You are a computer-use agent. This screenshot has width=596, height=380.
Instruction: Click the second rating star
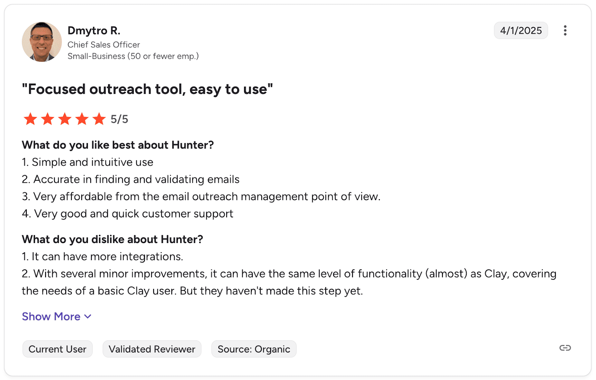47,119
